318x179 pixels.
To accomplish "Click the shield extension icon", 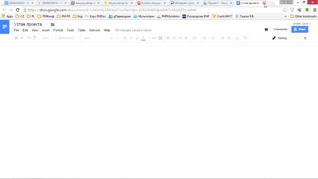I will click(x=292, y=10).
